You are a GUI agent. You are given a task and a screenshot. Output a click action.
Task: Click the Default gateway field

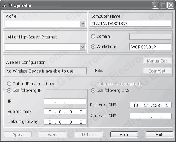(x=65, y=122)
